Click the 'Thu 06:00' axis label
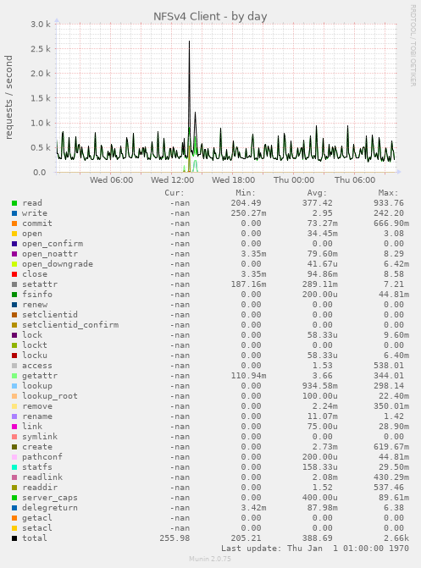The height and width of the screenshot is (568, 421). coord(355,180)
